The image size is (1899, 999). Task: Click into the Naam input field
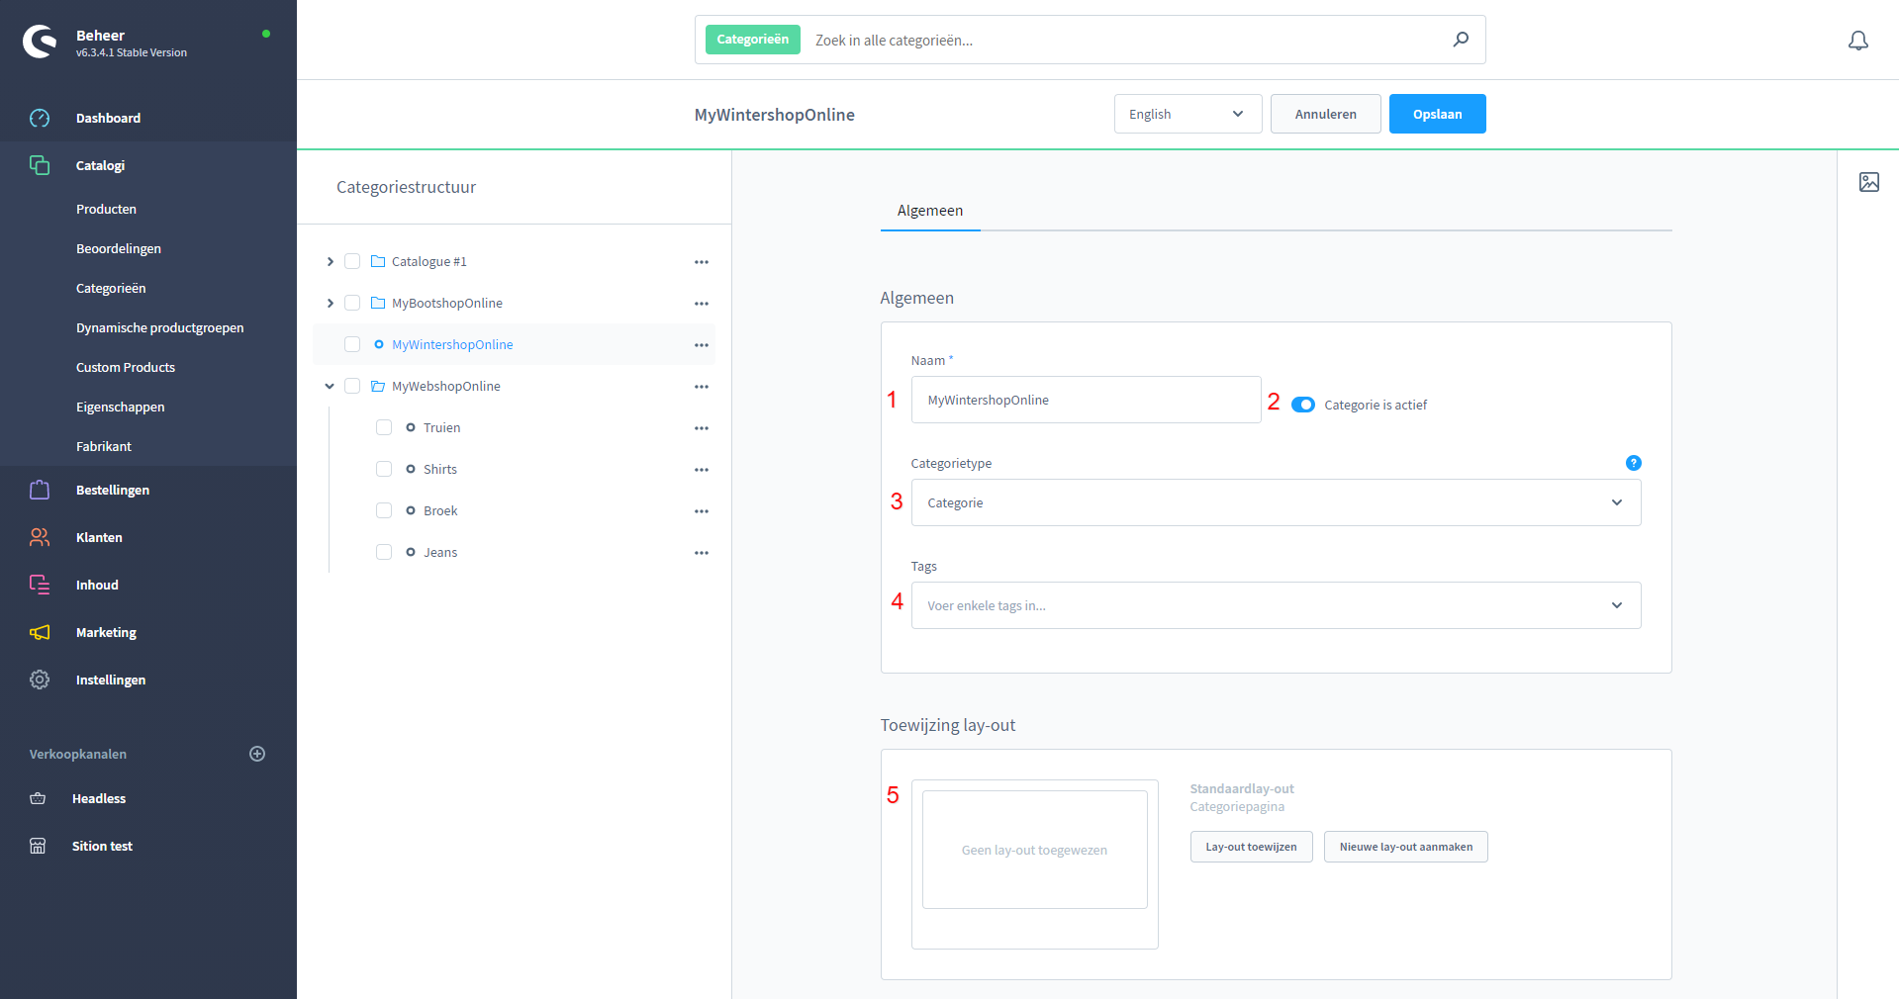click(1085, 400)
